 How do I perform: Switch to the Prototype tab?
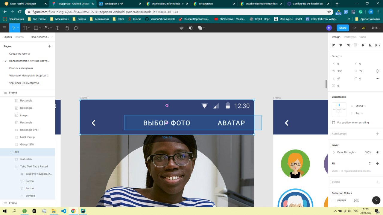pos(350,37)
